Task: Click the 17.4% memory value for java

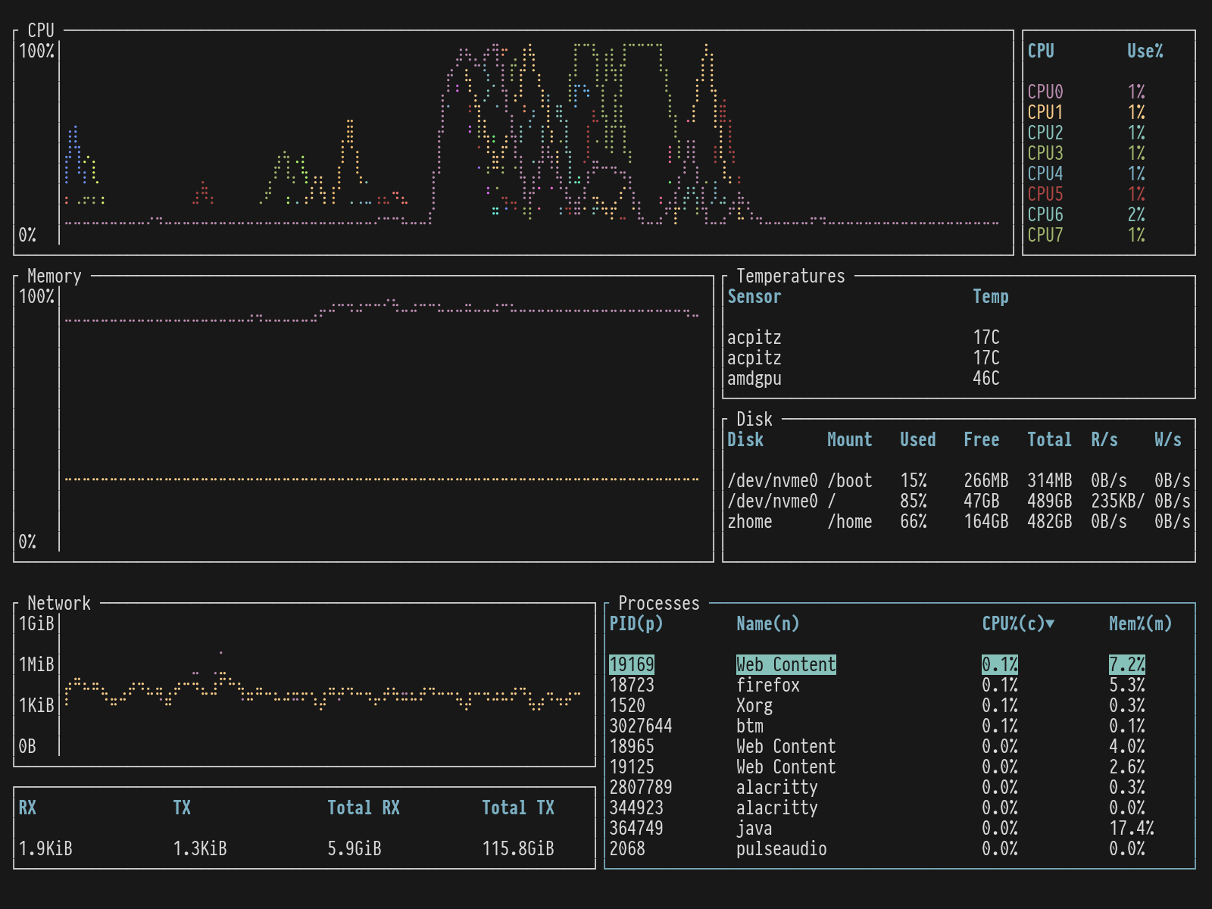Action: [x=1132, y=828]
